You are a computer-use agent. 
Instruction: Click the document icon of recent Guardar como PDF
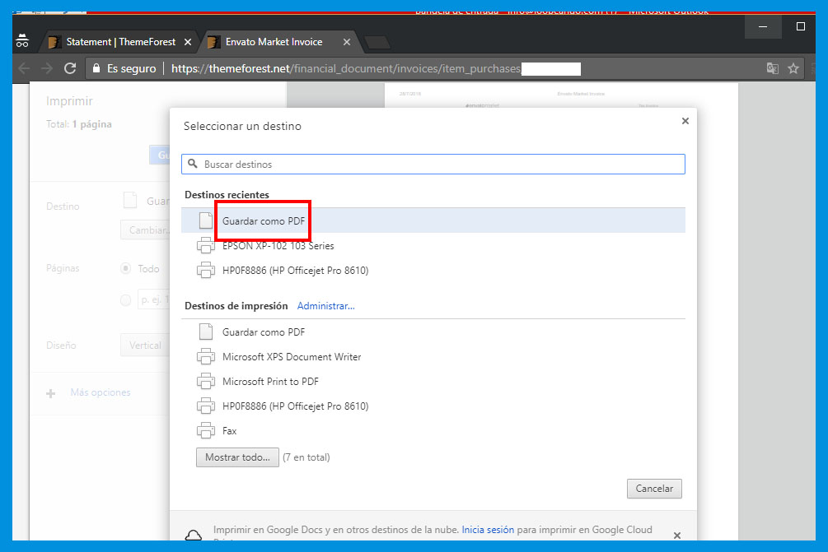206,220
